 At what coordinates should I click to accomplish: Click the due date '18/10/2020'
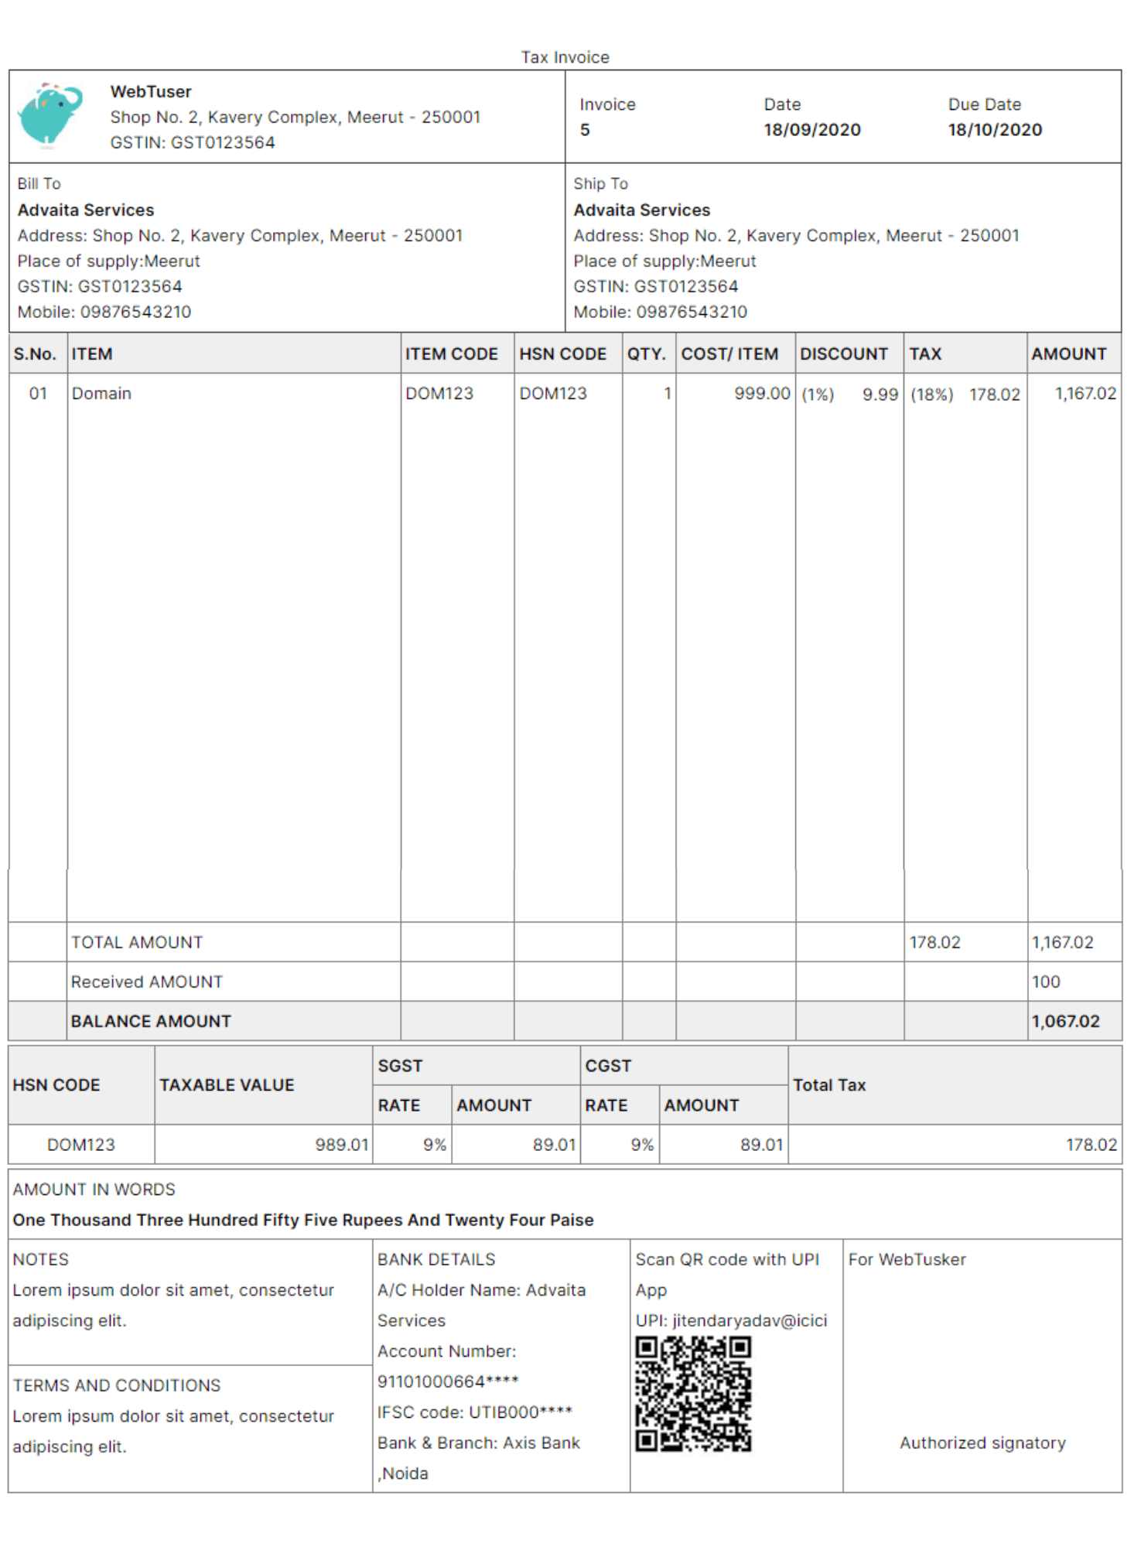pos(996,130)
